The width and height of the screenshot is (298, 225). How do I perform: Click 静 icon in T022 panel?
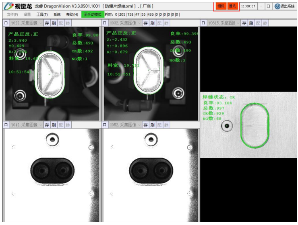tap(68, 23)
